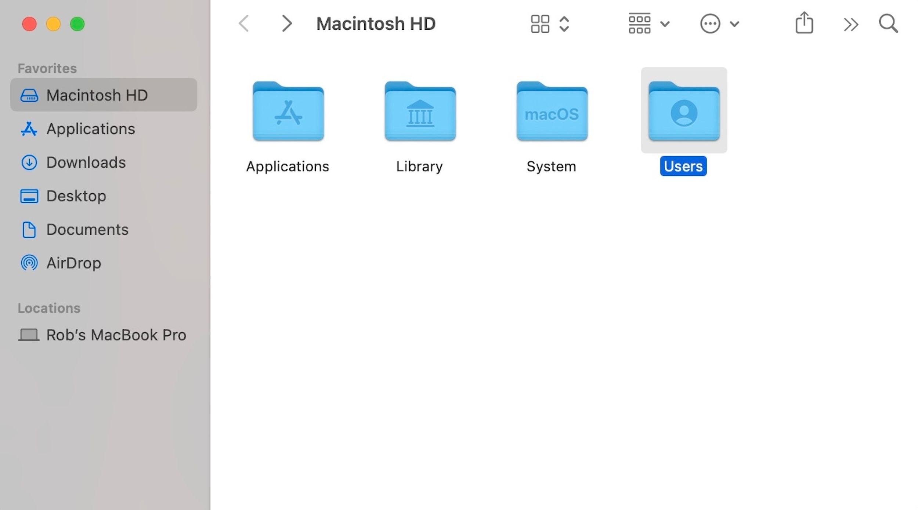Open the System macOS folder icon
Screen dimensions: 918x510
point(552,111)
